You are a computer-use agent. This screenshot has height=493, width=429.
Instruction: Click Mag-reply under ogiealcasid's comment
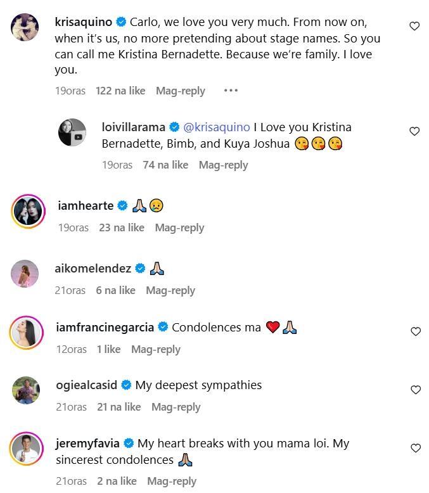[176, 407]
